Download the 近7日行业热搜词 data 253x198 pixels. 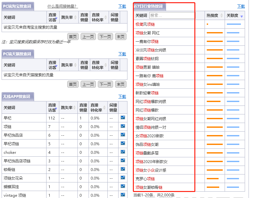pyautogui.click(x=241, y=6)
